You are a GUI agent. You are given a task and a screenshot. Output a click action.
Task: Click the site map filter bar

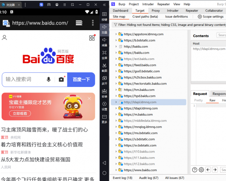pos(169,25)
